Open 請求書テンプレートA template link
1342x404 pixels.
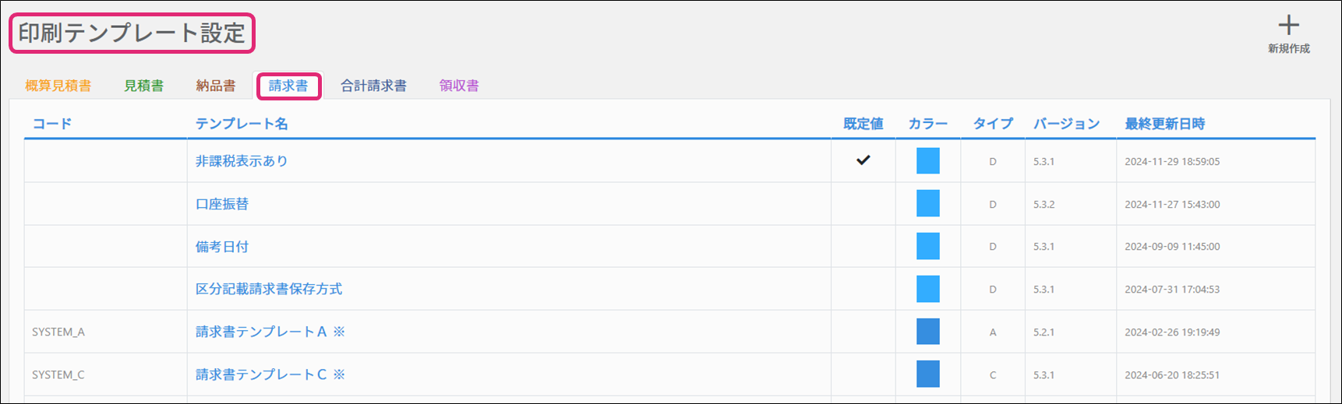(270, 332)
